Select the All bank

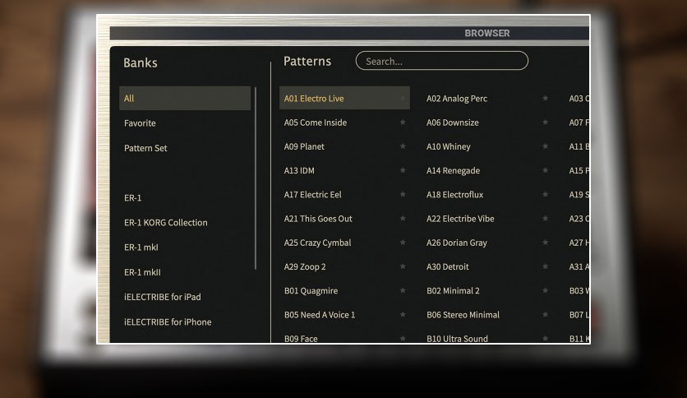185,98
